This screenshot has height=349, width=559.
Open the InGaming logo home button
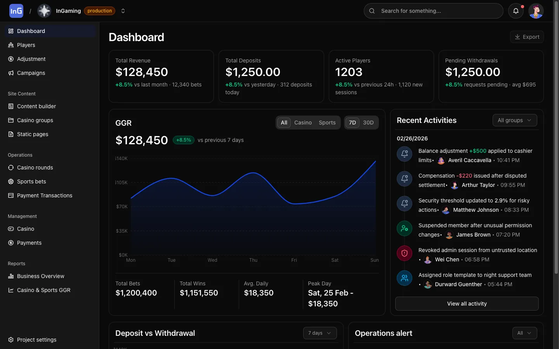pos(16,10)
